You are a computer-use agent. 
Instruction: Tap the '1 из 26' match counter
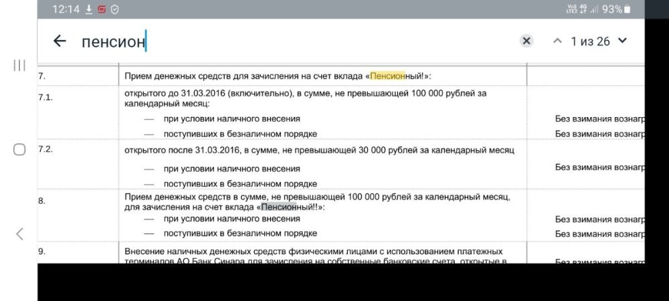(591, 41)
